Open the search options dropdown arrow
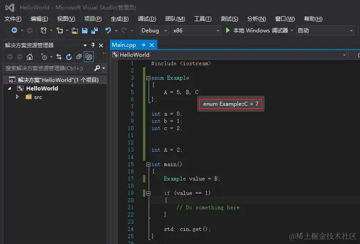Screen dimensions: 360x244 [x=104, y=68]
